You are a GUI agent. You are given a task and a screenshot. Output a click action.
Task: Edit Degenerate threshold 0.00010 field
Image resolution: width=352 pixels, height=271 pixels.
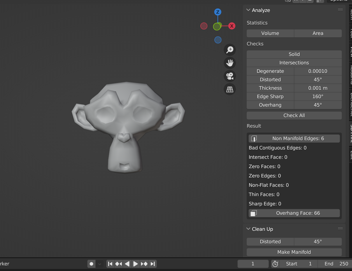[x=318, y=71]
